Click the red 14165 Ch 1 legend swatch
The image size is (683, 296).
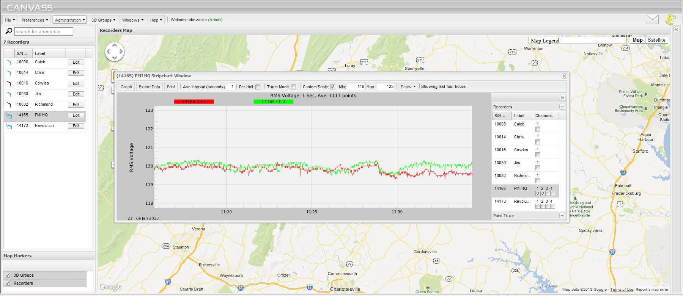point(194,102)
